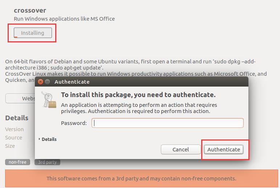The width and height of the screenshot is (280, 188).
Task: Click the Installing progress button
Action: [x=33, y=33]
